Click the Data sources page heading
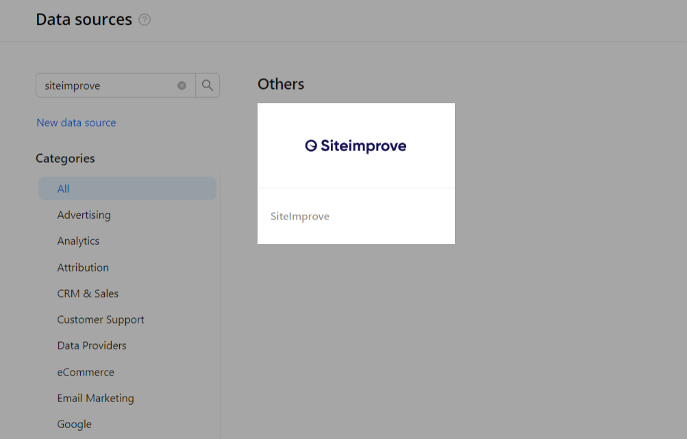The image size is (687, 439). point(84,20)
